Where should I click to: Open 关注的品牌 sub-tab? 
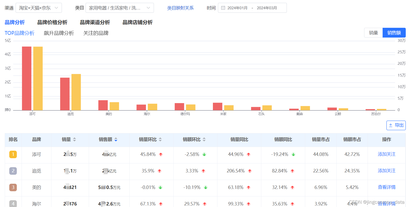pos(96,33)
